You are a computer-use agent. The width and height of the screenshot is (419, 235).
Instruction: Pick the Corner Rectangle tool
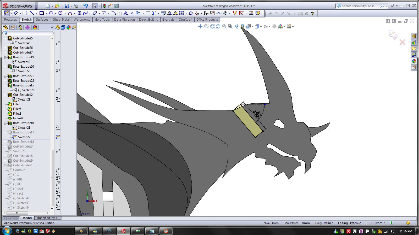[x=41, y=13]
